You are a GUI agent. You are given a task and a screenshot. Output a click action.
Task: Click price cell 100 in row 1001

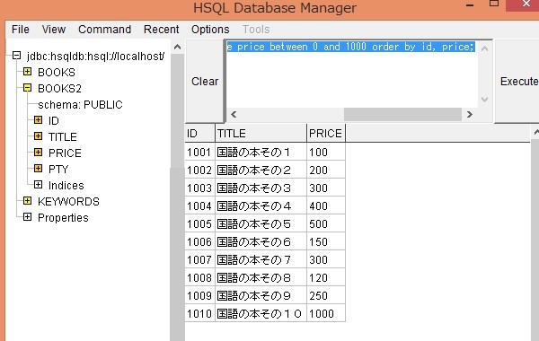pyautogui.click(x=326, y=153)
